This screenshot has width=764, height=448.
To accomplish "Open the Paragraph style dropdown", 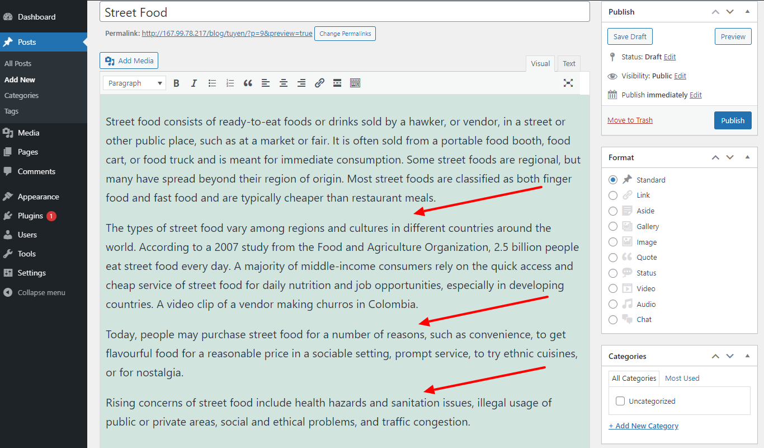I will [x=134, y=82].
